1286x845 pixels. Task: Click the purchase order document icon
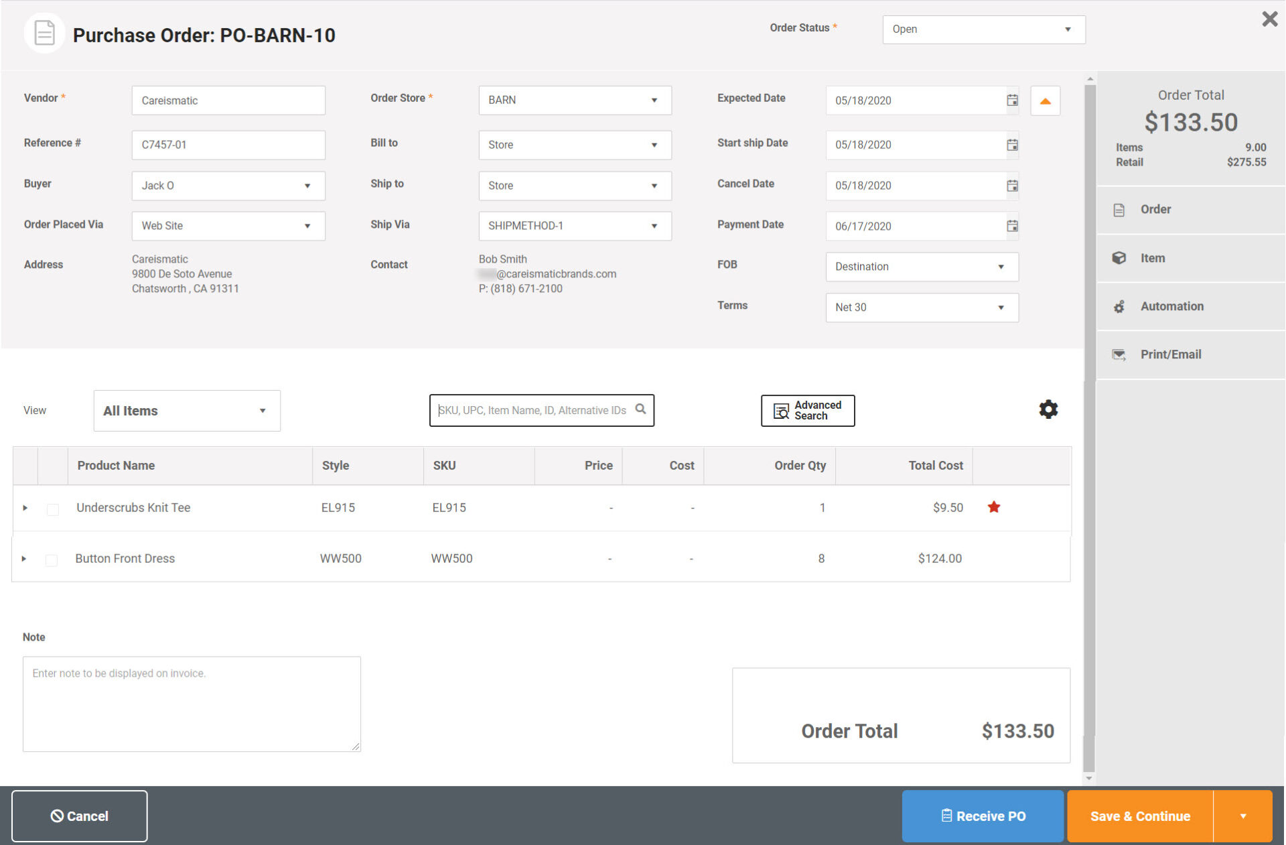pyautogui.click(x=44, y=33)
